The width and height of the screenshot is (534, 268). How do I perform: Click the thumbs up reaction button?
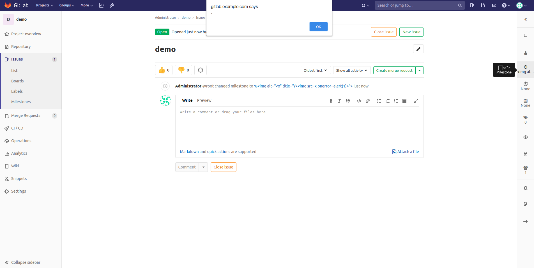click(164, 70)
